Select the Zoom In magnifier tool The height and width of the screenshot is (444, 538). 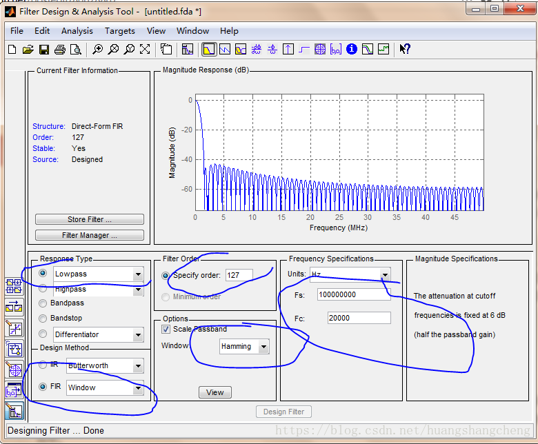(97, 50)
